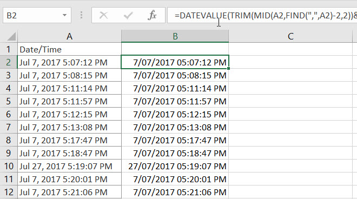This screenshot has width=357, height=199.
Task: Select cell 'Jul 7, 2017 5:13:08 PM'
Action: [69, 127]
